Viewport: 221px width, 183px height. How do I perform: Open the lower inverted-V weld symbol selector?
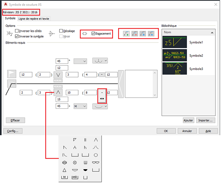click(x=58, y=92)
